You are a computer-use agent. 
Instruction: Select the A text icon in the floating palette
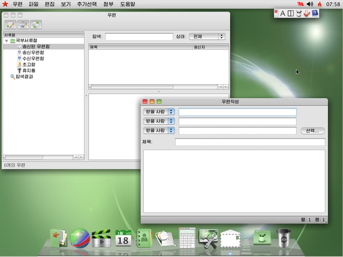pyautogui.click(x=282, y=14)
